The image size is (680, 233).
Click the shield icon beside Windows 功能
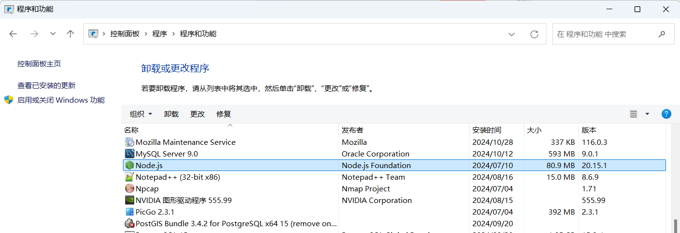(x=9, y=100)
